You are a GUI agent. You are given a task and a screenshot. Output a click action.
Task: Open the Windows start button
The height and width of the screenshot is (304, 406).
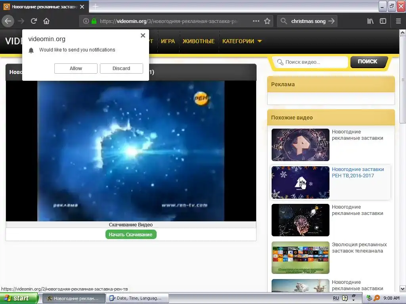[x=19, y=298]
